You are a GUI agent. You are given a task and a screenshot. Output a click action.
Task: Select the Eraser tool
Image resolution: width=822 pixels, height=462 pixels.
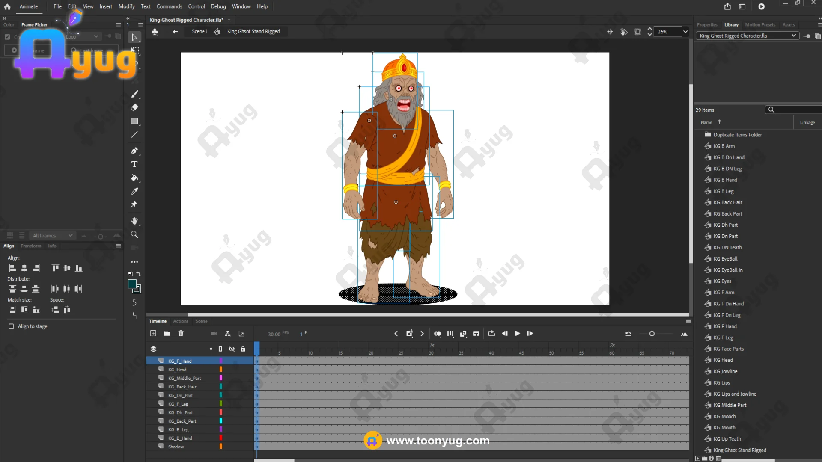pos(134,107)
